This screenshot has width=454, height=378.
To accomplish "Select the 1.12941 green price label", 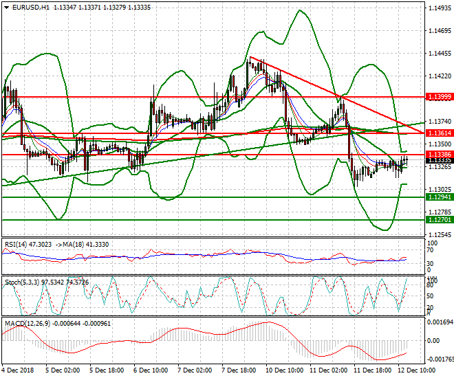I will click(438, 197).
